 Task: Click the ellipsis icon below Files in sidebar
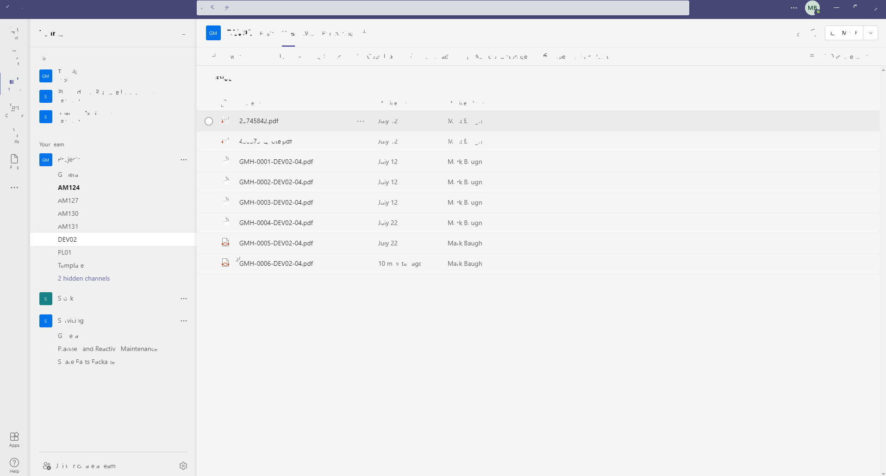14,188
